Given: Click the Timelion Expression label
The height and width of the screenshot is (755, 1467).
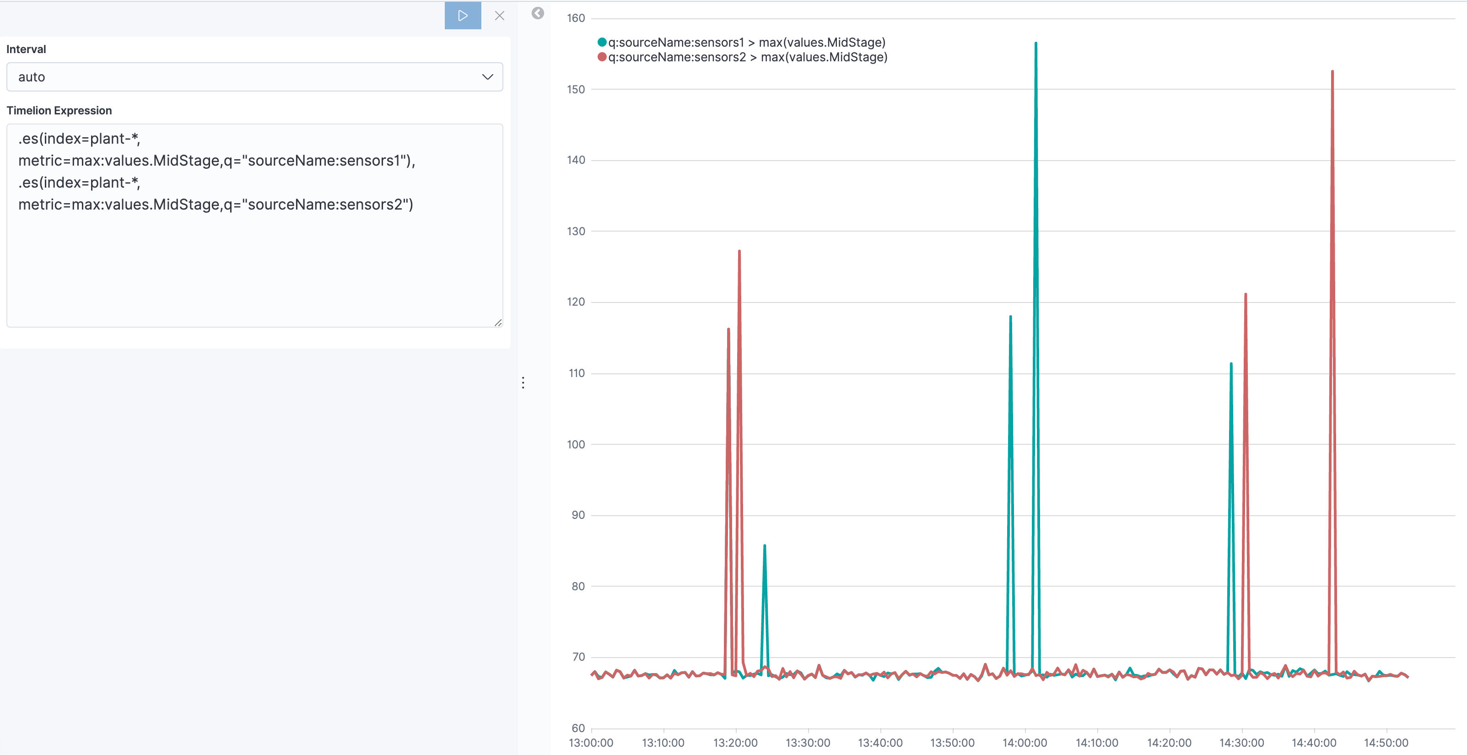Looking at the screenshot, I should click(59, 110).
